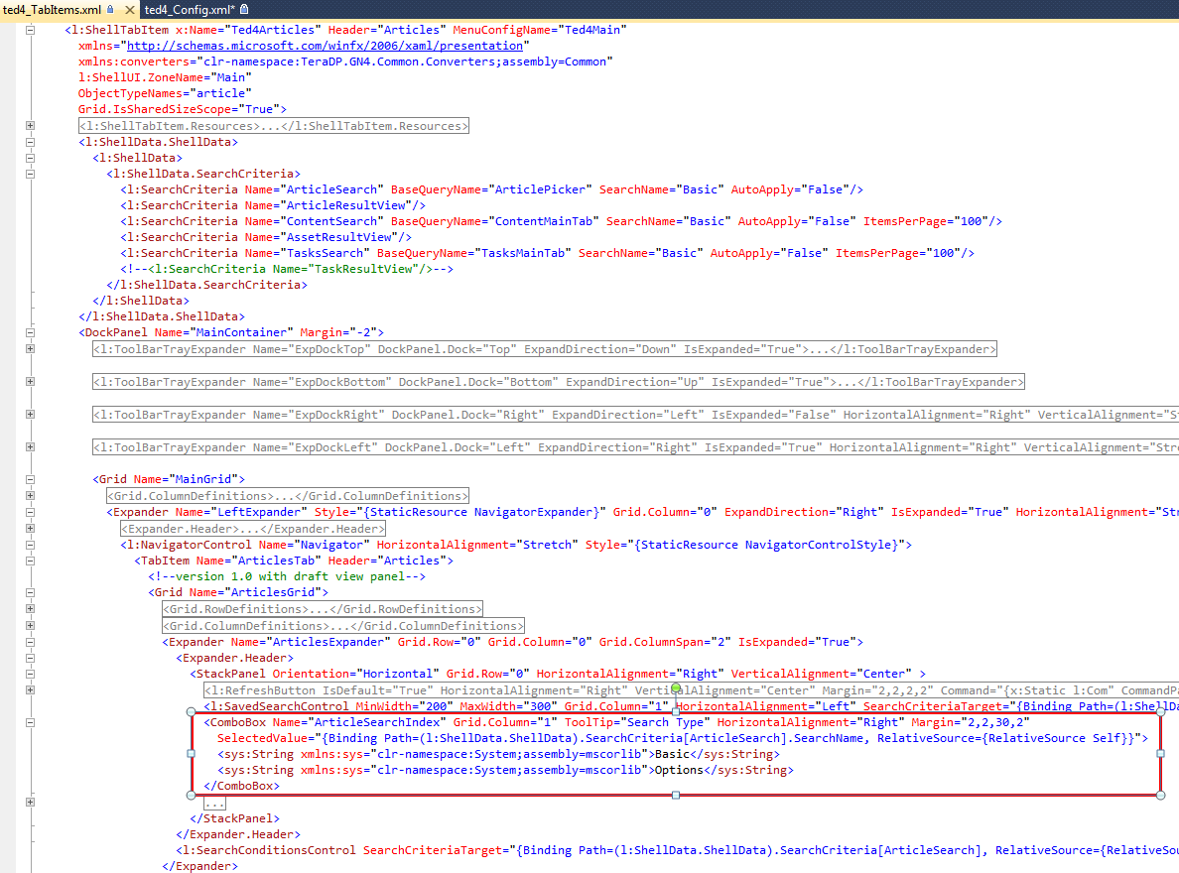Collapse the l:NavigatorControl Navigator element
The height and width of the screenshot is (873, 1179).
click(x=30, y=545)
